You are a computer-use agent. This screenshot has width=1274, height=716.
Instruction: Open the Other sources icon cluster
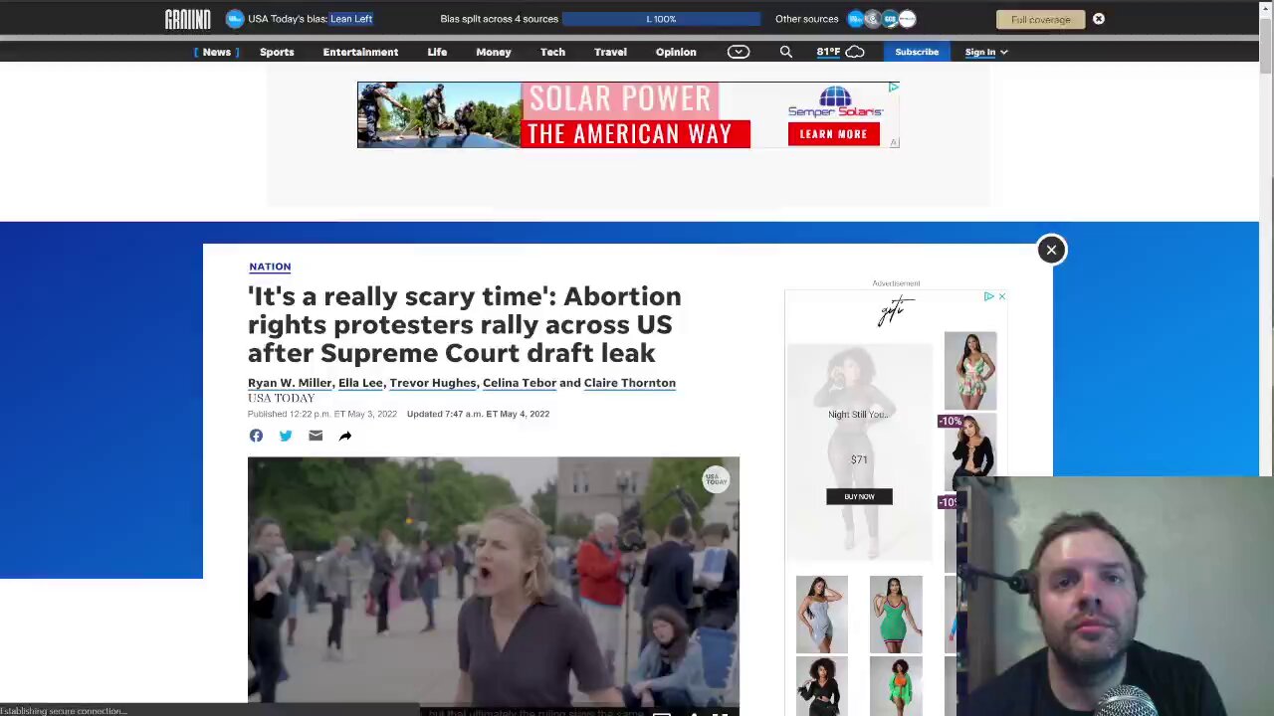tap(882, 19)
